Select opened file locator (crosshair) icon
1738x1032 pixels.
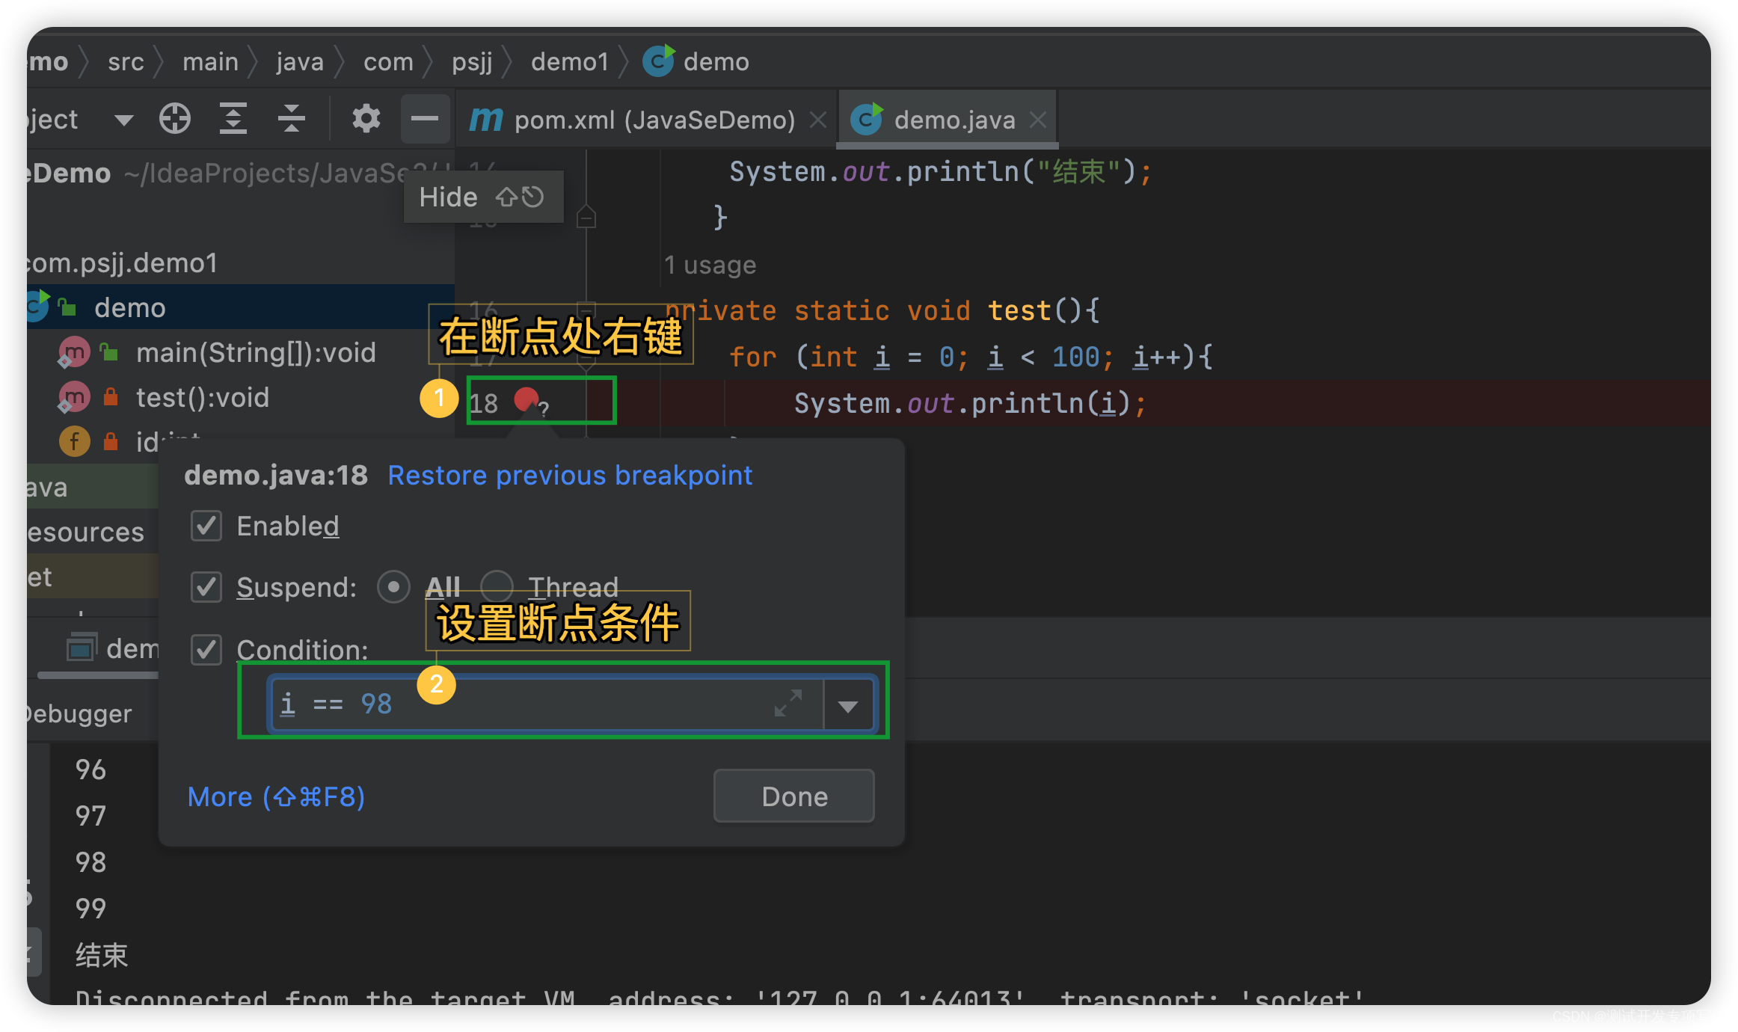[x=175, y=119]
